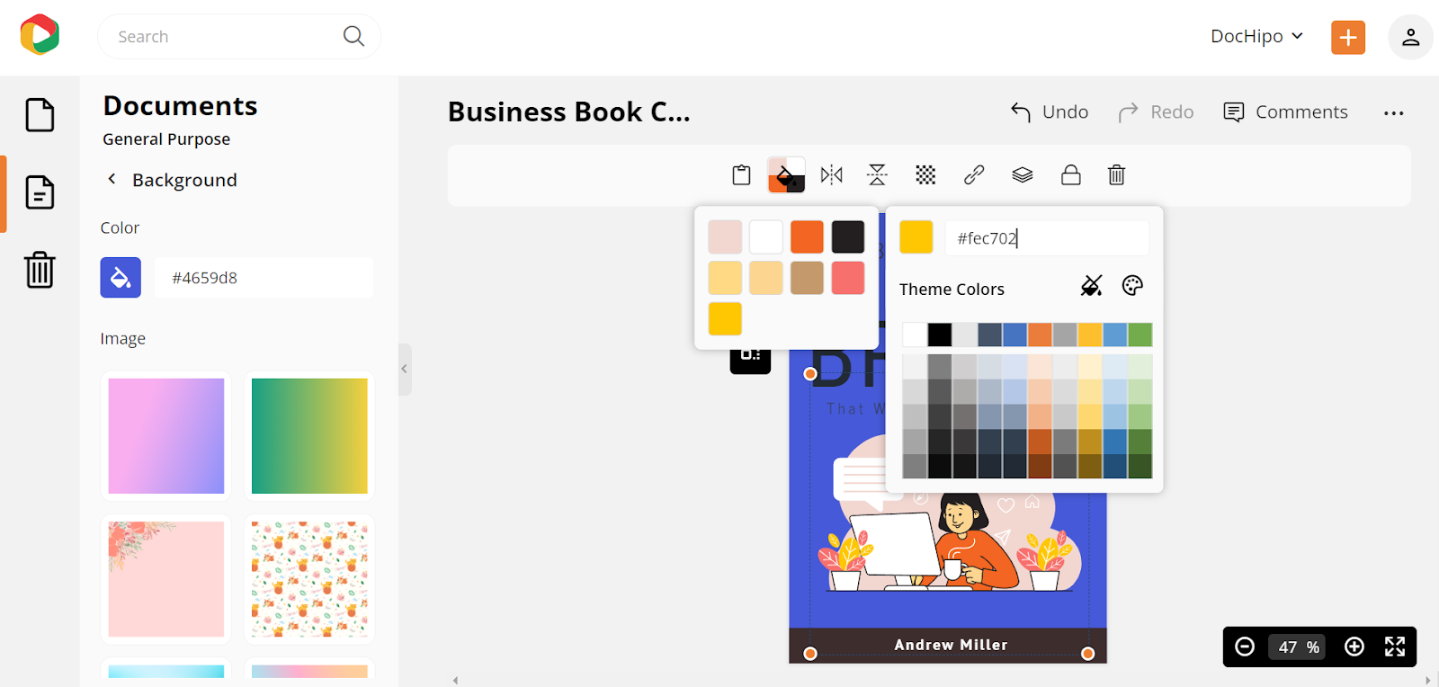Open the DocHipo home logo

(x=40, y=35)
